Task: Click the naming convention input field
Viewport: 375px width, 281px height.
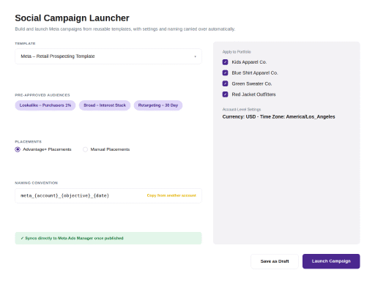Action: 108,195
